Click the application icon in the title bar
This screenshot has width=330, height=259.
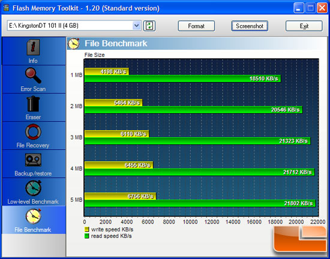tap(7, 8)
